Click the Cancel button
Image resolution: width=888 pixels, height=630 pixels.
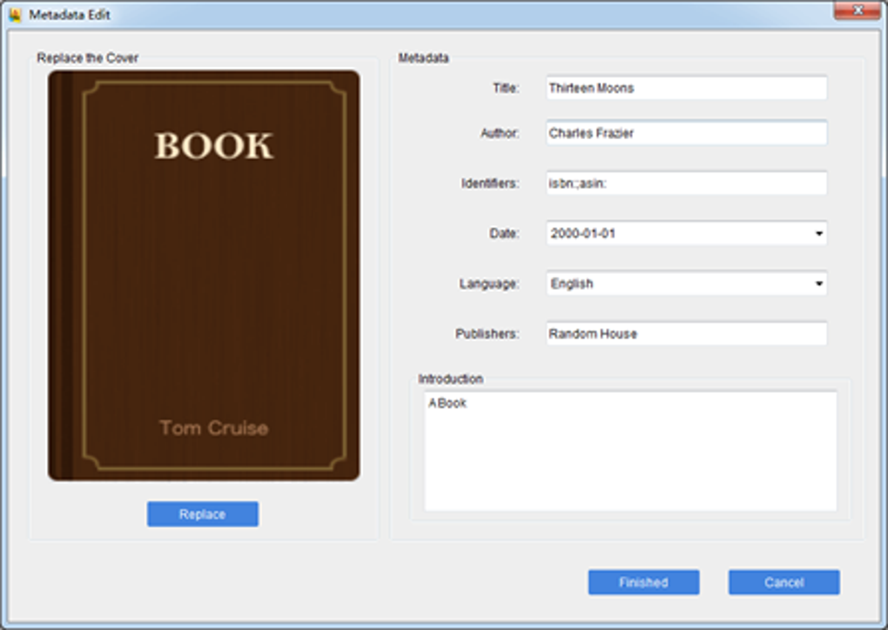pos(784,582)
